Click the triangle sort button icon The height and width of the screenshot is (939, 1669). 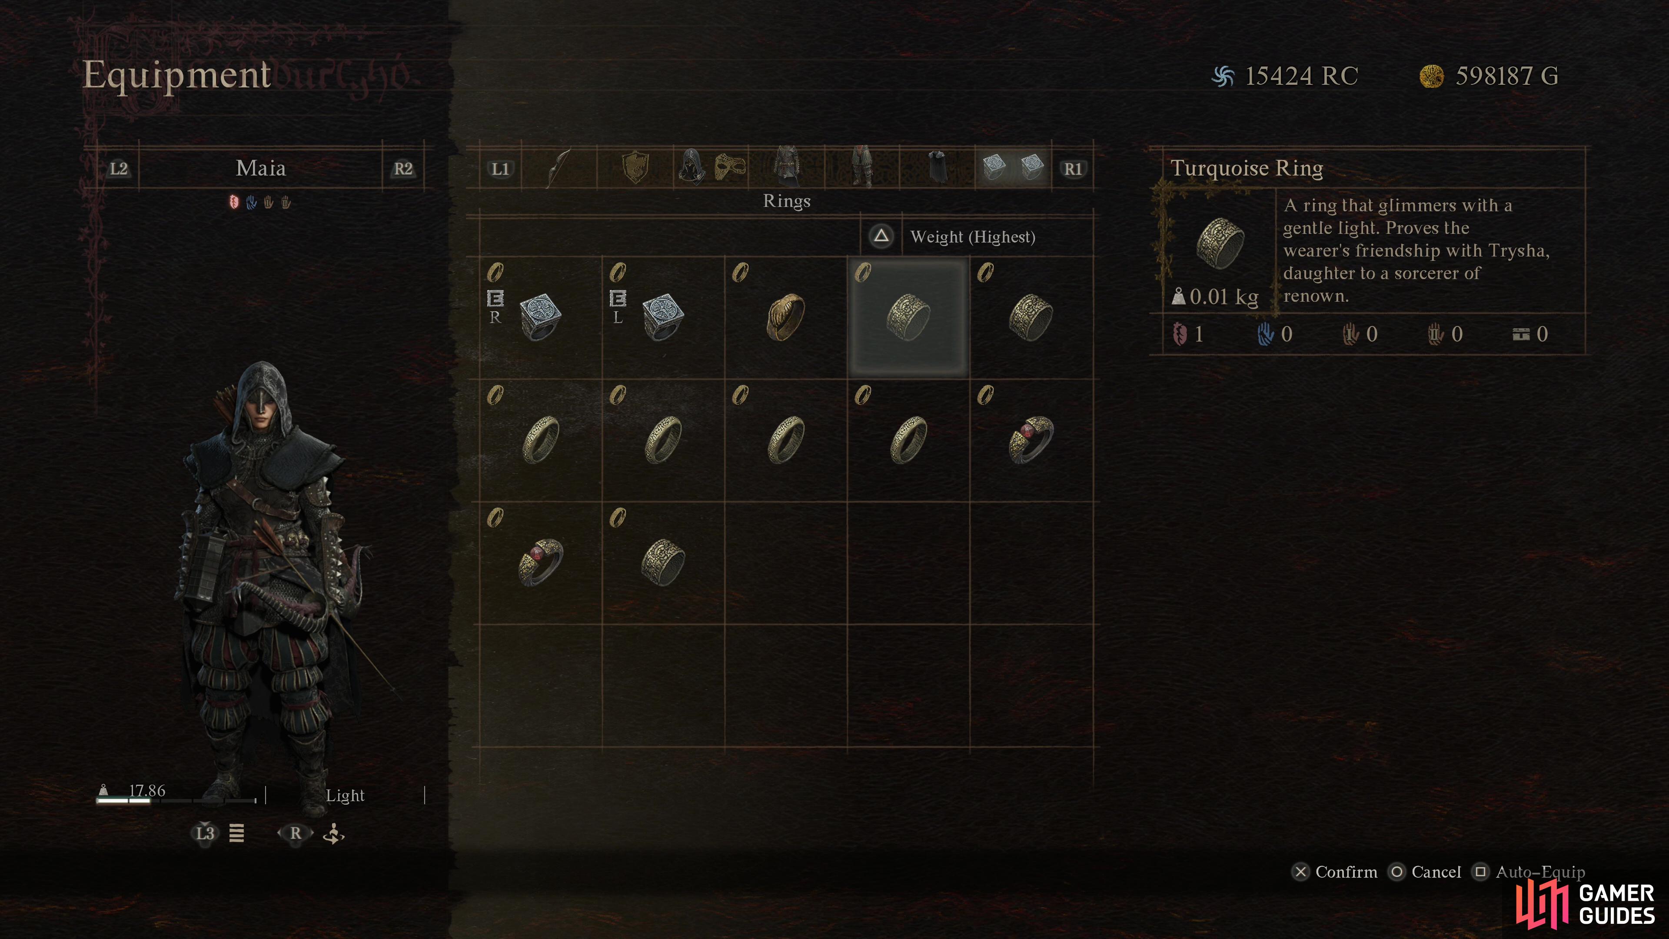(x=881, y=236)
